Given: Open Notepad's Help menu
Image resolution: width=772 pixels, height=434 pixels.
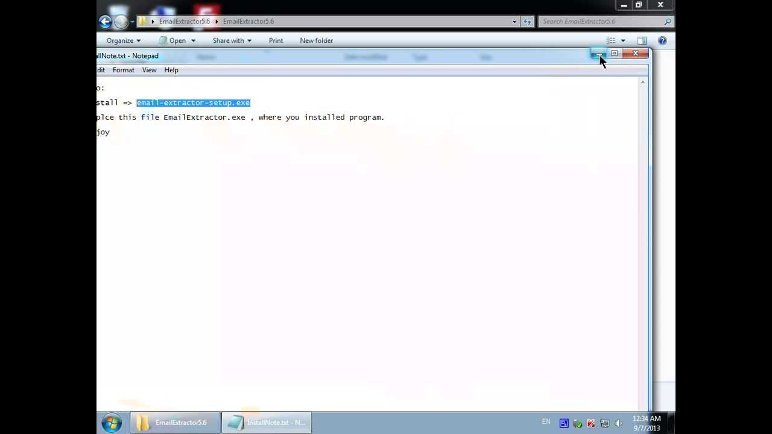Looking at the screenshot, I should pos(171,70).
